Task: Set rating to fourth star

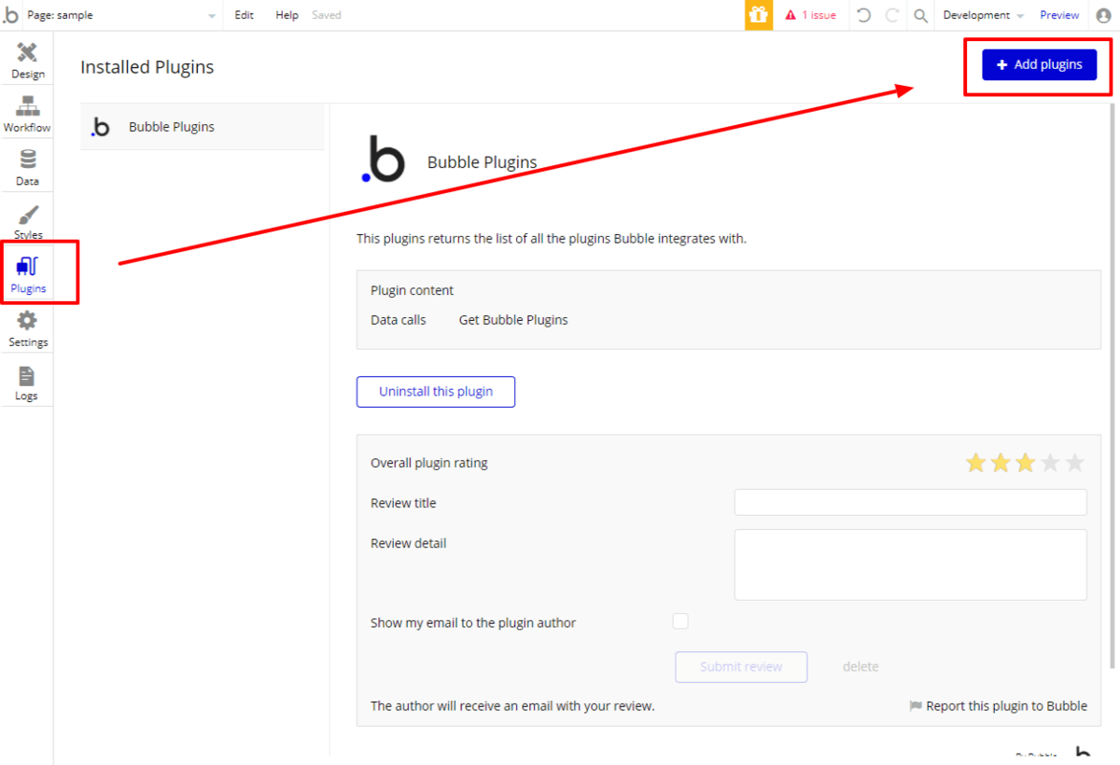Action: point(1050,463)
